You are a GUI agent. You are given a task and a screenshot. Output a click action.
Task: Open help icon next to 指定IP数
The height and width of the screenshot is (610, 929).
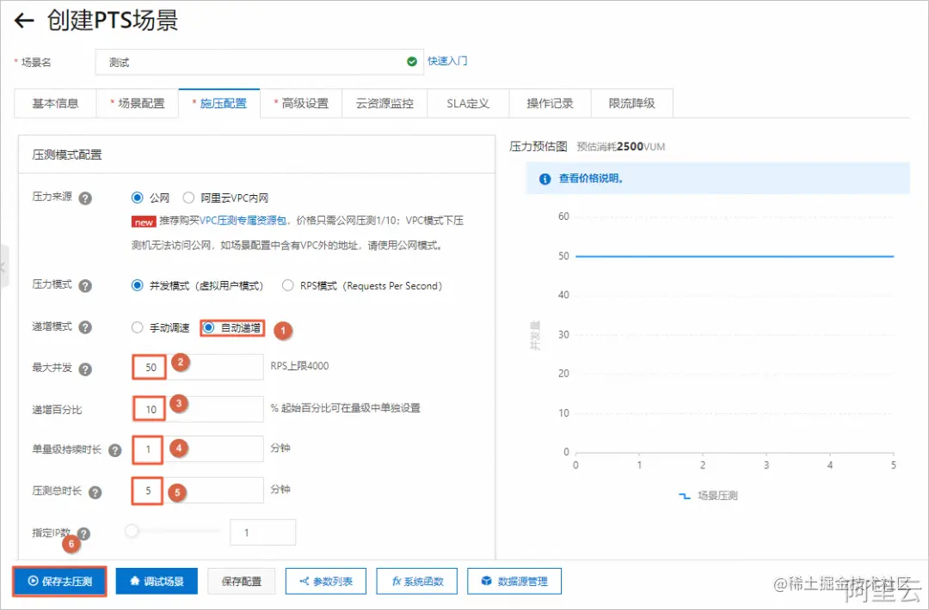tap(83, 534)
